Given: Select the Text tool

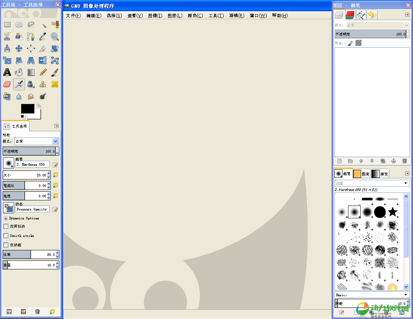Looking at the screenshot, I should pos(7,72).
